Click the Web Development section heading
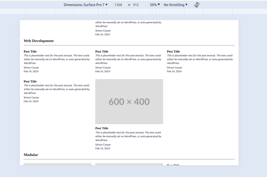267x177 pixels. click(x=39, y=41)
